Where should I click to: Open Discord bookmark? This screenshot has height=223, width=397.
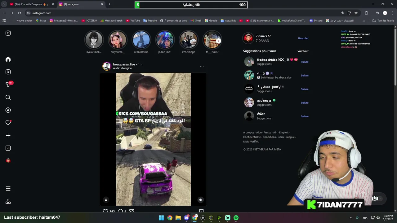[316, 21]
